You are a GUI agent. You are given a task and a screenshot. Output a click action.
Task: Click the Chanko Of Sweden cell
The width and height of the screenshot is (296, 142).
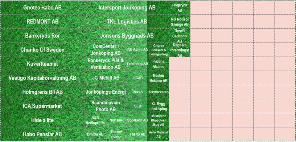(43, 50)
